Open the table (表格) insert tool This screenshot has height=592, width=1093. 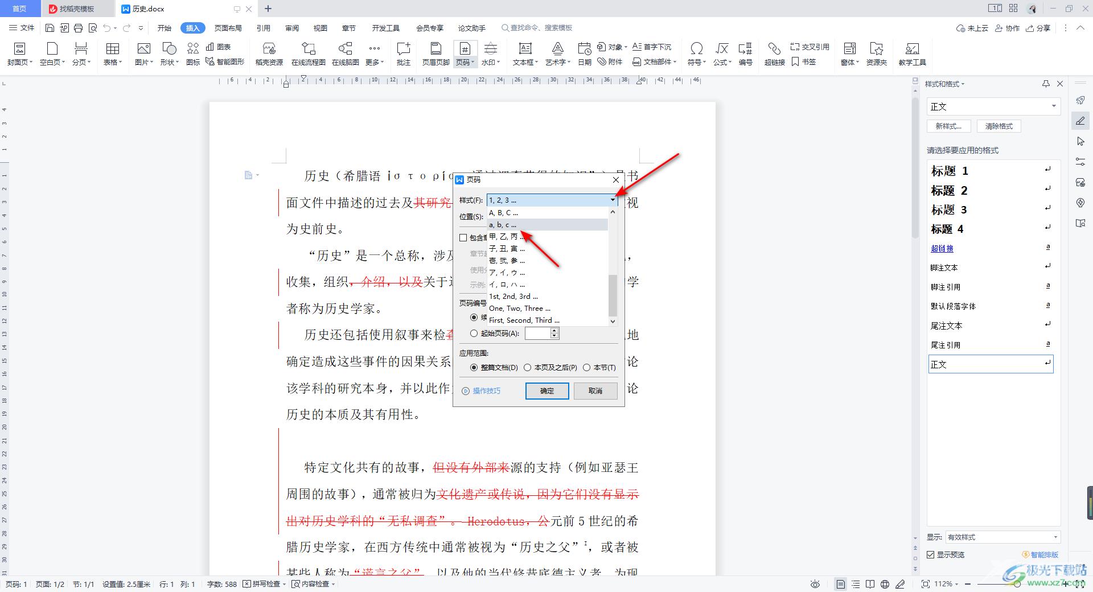113,54
